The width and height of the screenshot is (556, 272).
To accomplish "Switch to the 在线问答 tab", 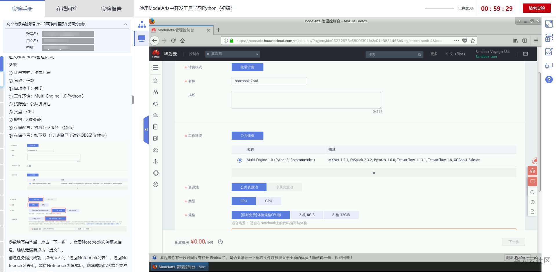I will pos(67,9).
